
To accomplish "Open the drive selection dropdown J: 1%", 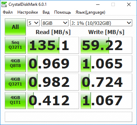I will point(101,23).
